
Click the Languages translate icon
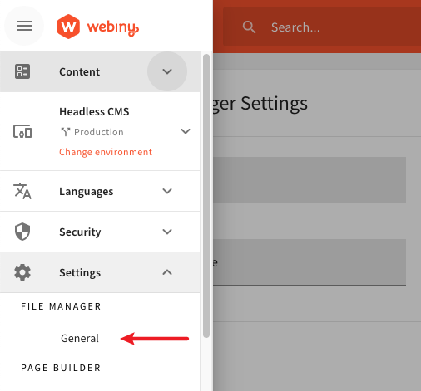point(22,191)
